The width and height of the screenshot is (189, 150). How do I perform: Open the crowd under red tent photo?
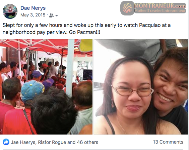pyautogui.click(x=46, y=87)
